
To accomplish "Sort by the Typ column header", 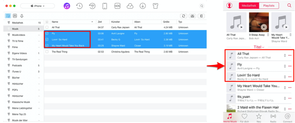I will tap(192, 22).
